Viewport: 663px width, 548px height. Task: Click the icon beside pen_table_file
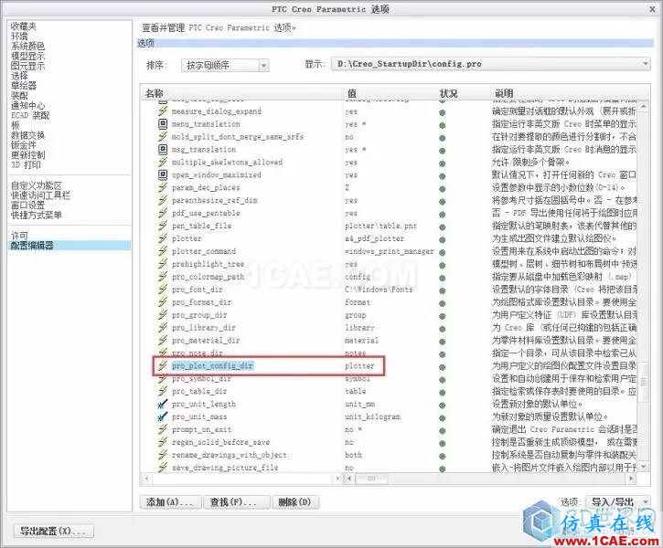163,226
